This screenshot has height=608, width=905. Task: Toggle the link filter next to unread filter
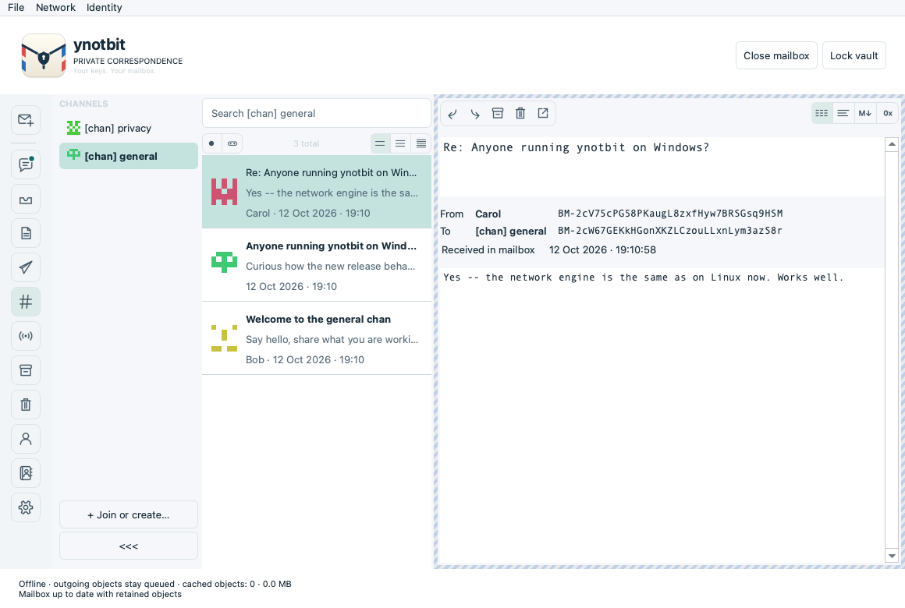click(x=232, y=143)
